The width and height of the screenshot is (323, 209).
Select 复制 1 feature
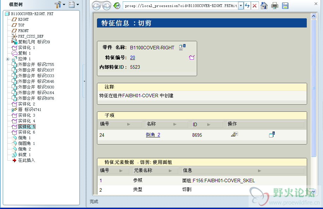point(24,53)
